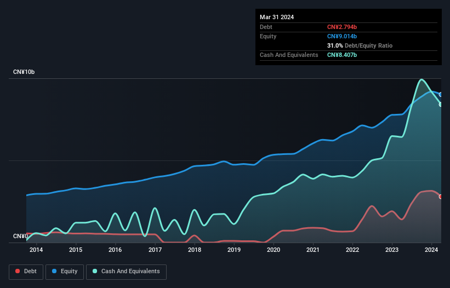The image size is (450, 288).
Task: Click the Equity row label in tooltip
Action: [268, 36]
